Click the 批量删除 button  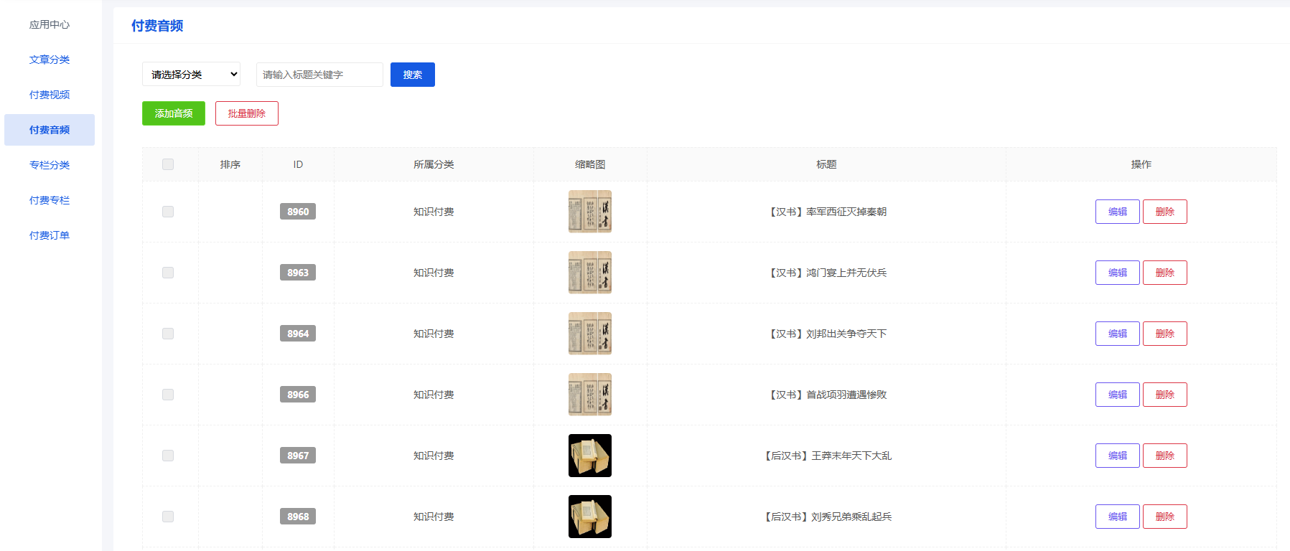pos(246,113)
